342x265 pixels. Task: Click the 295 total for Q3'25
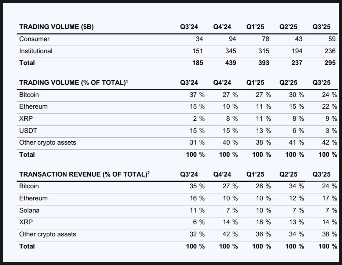[330, 63]
